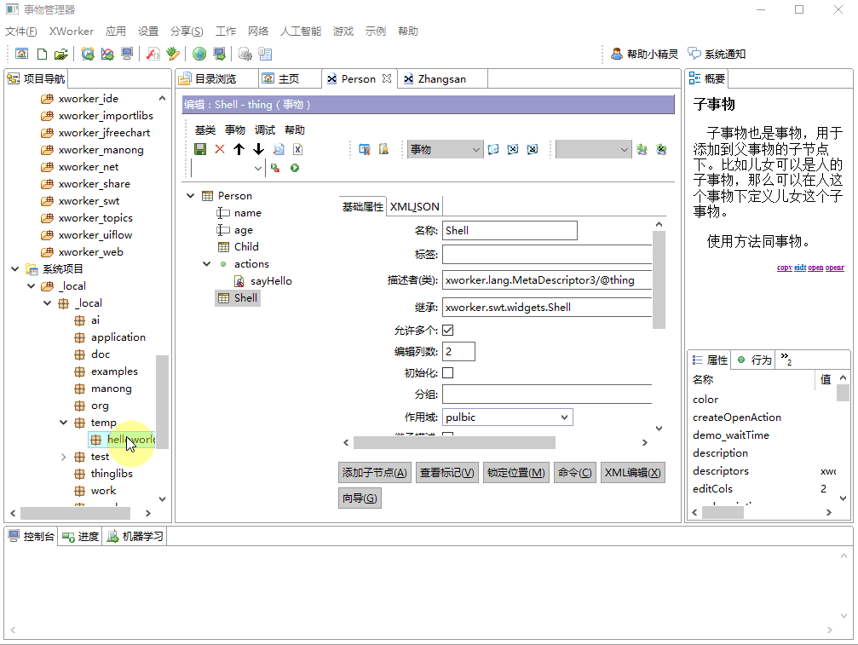Click the green pencil edit toolbar icon
The width and height of the screenshot is (858, 645).
[x=173, y=54]
